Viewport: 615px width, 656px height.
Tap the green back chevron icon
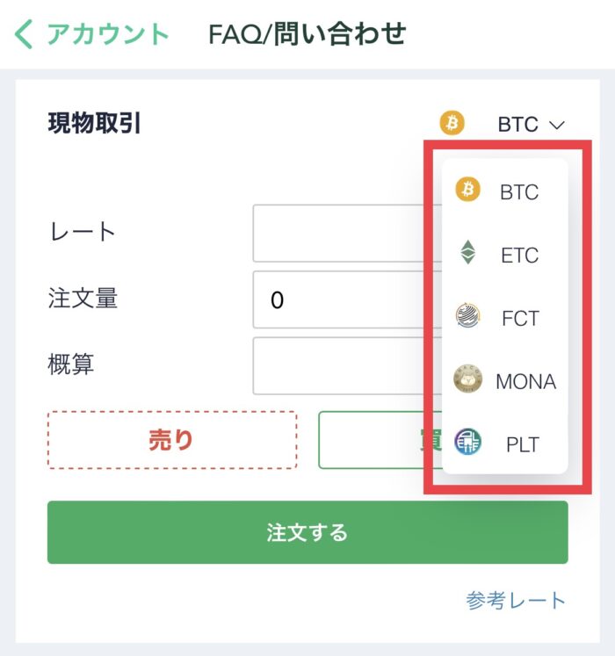pyautogui.click(x=24, y=34)
